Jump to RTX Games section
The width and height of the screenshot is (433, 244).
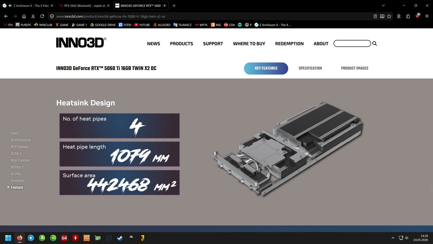[x=20, y=147]
